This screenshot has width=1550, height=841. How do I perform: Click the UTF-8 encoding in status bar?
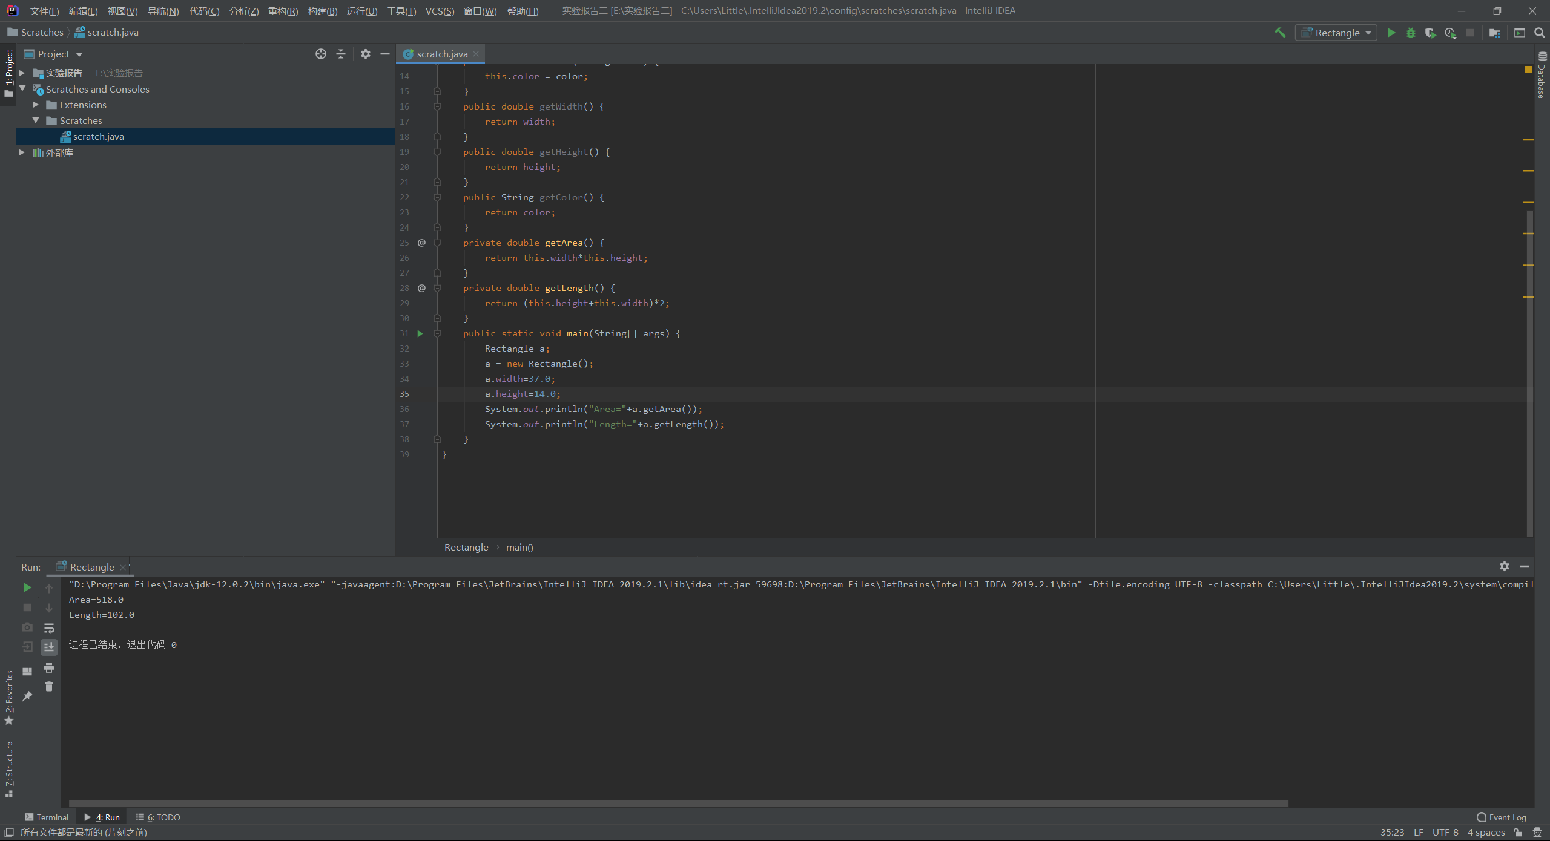1445,833
